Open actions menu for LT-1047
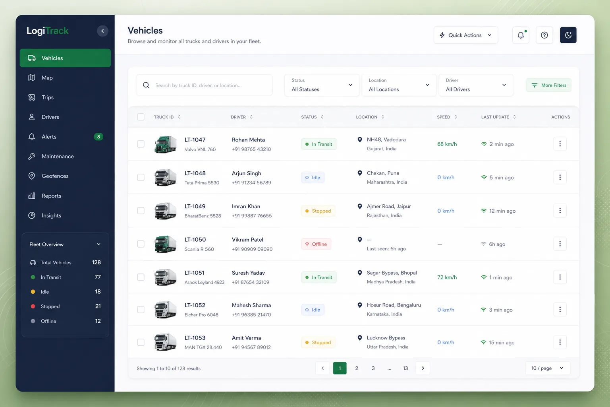This screenshot has height=407, width=610. click(x=560, y=144)
